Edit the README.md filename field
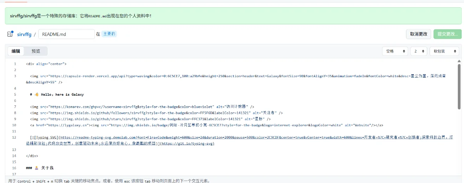This screenshot has height=183, width=464. (x=67, y=34)
